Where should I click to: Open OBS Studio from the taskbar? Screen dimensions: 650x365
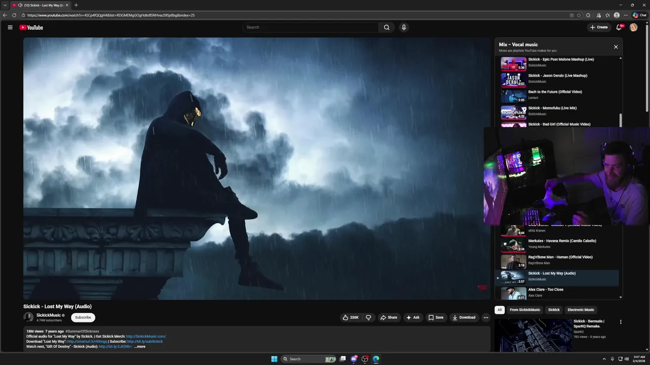[x=365, y=359]
